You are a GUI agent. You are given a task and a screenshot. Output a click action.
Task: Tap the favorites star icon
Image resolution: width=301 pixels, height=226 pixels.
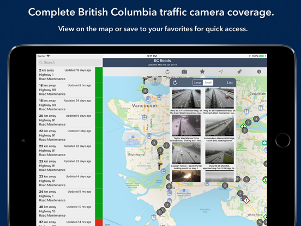pyautogui.click(x=202, y=72)
